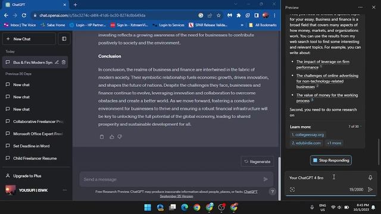
Task: Go back in browser history
Action: [6, 15]
